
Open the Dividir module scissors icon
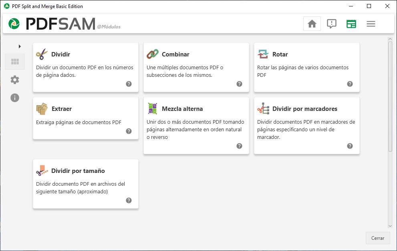coord(42,54)
